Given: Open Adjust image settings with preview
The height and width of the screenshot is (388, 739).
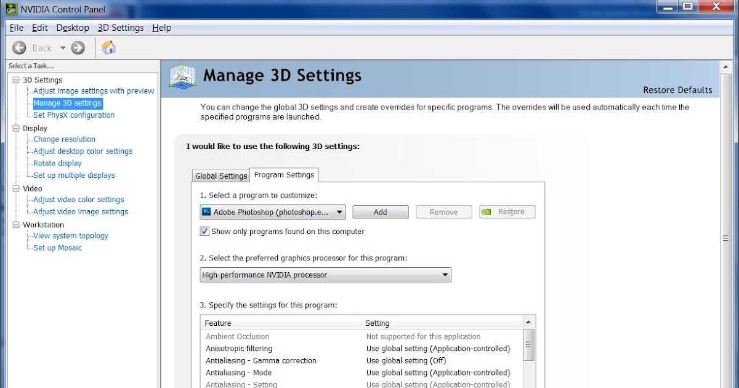Looking at the screenshot, I should (94, 91).
